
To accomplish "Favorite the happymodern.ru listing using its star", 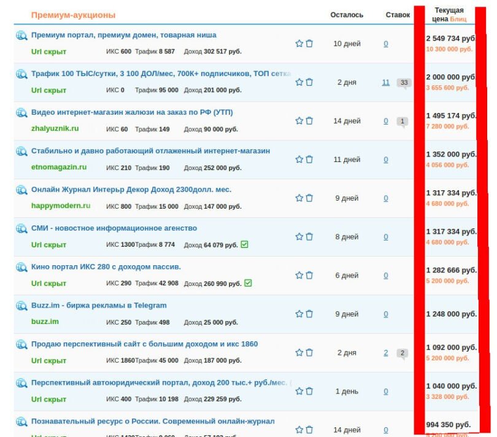I will pos(299,198).
